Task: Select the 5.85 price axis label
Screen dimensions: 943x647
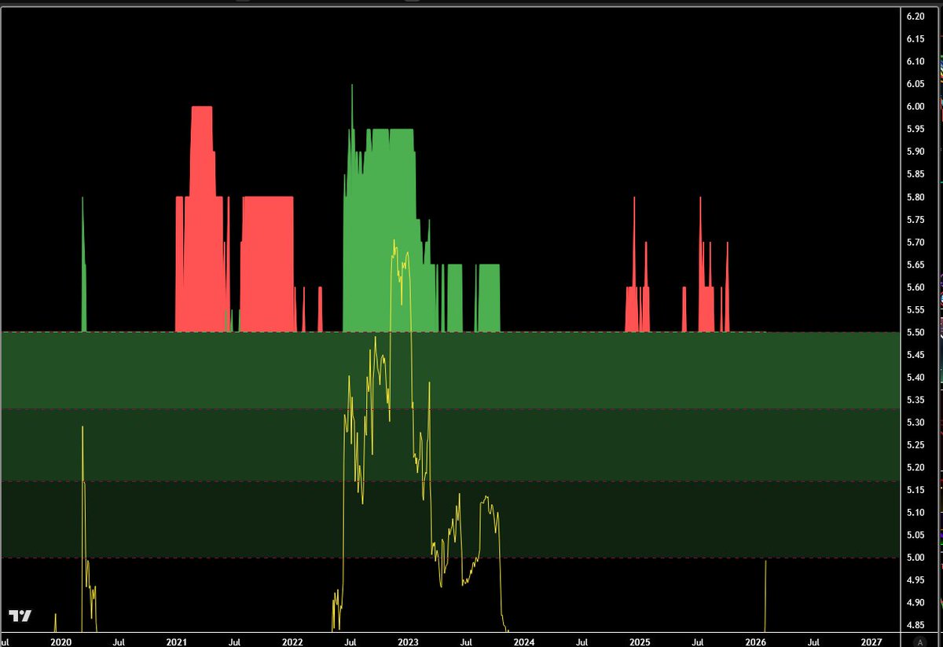Action: pos(914,174)
